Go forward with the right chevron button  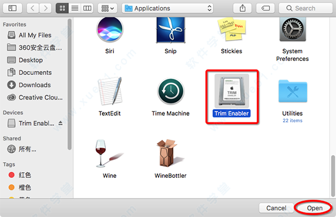click(45, 8)
